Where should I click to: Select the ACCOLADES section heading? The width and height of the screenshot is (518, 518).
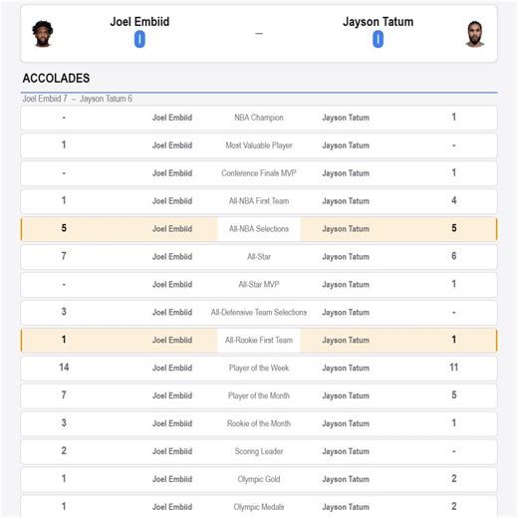(56, 78)
